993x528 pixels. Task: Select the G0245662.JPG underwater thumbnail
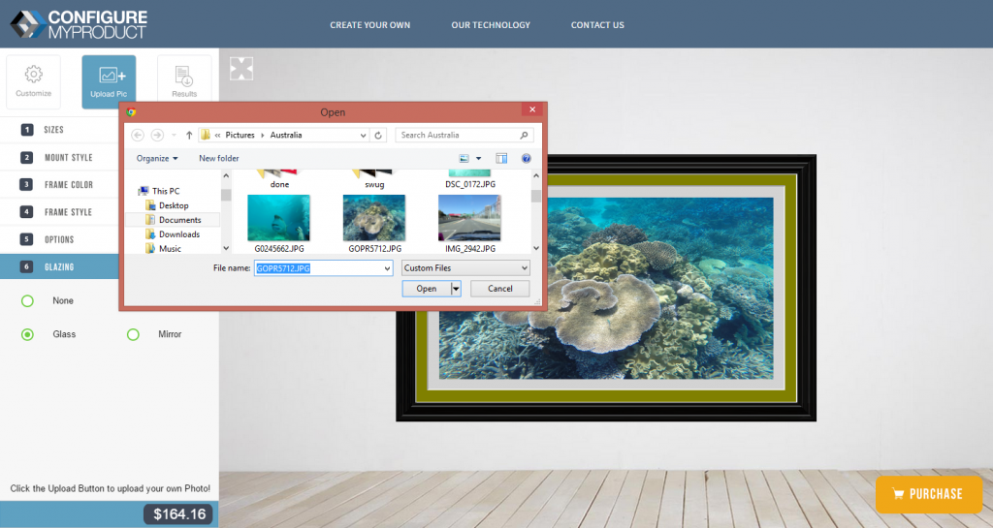coord(278,218)
